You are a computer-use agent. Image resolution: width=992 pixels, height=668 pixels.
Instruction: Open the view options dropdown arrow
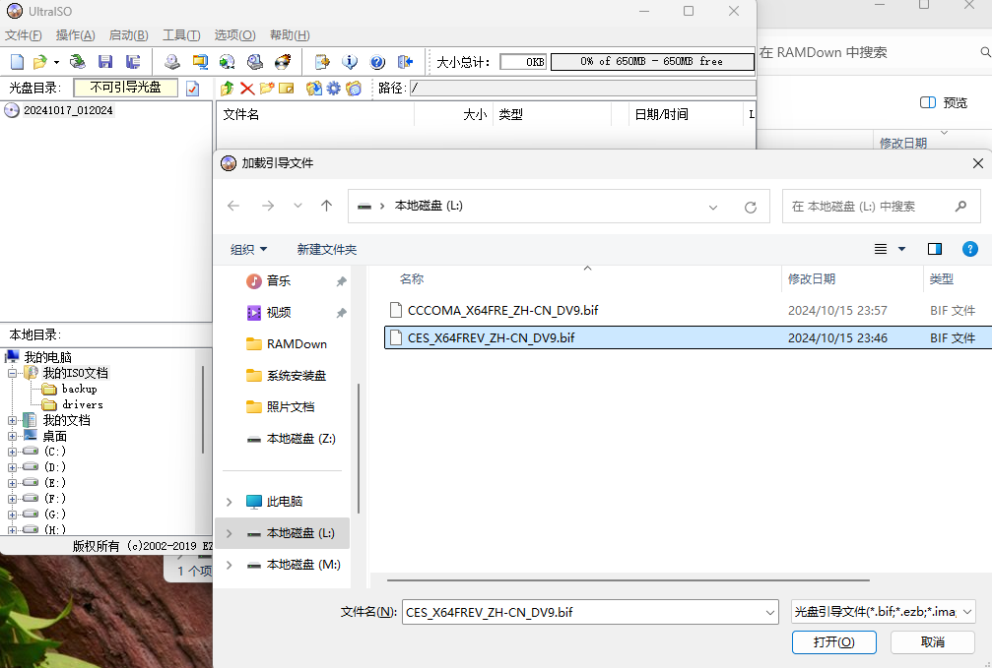point(901,249)
